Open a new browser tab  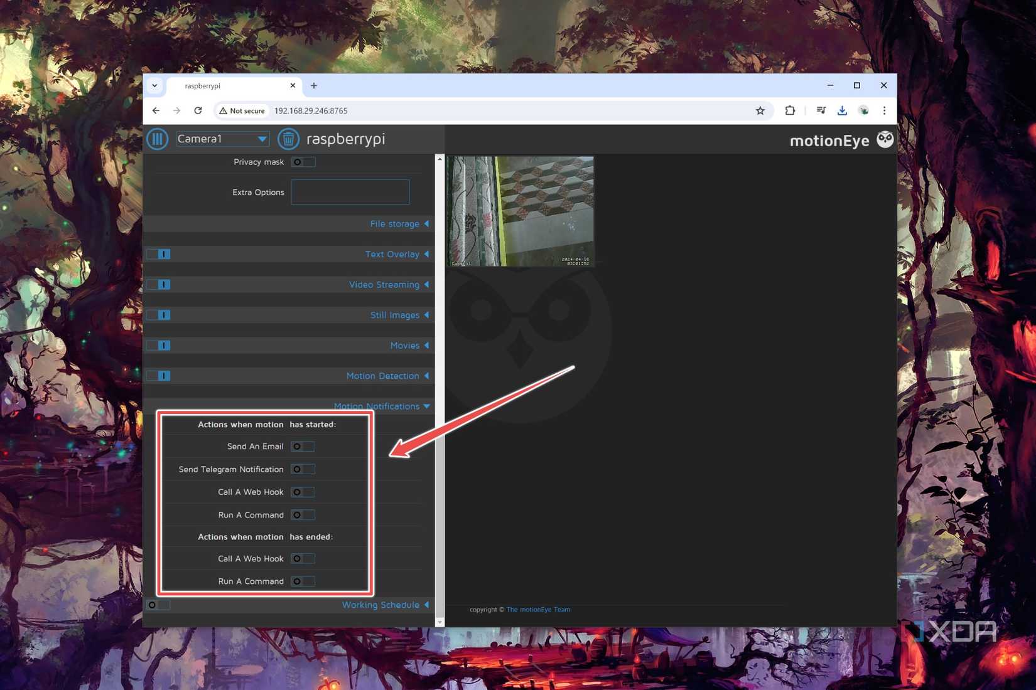point(314,85)
